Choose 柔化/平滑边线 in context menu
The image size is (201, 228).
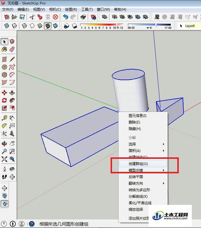[143, 203]
